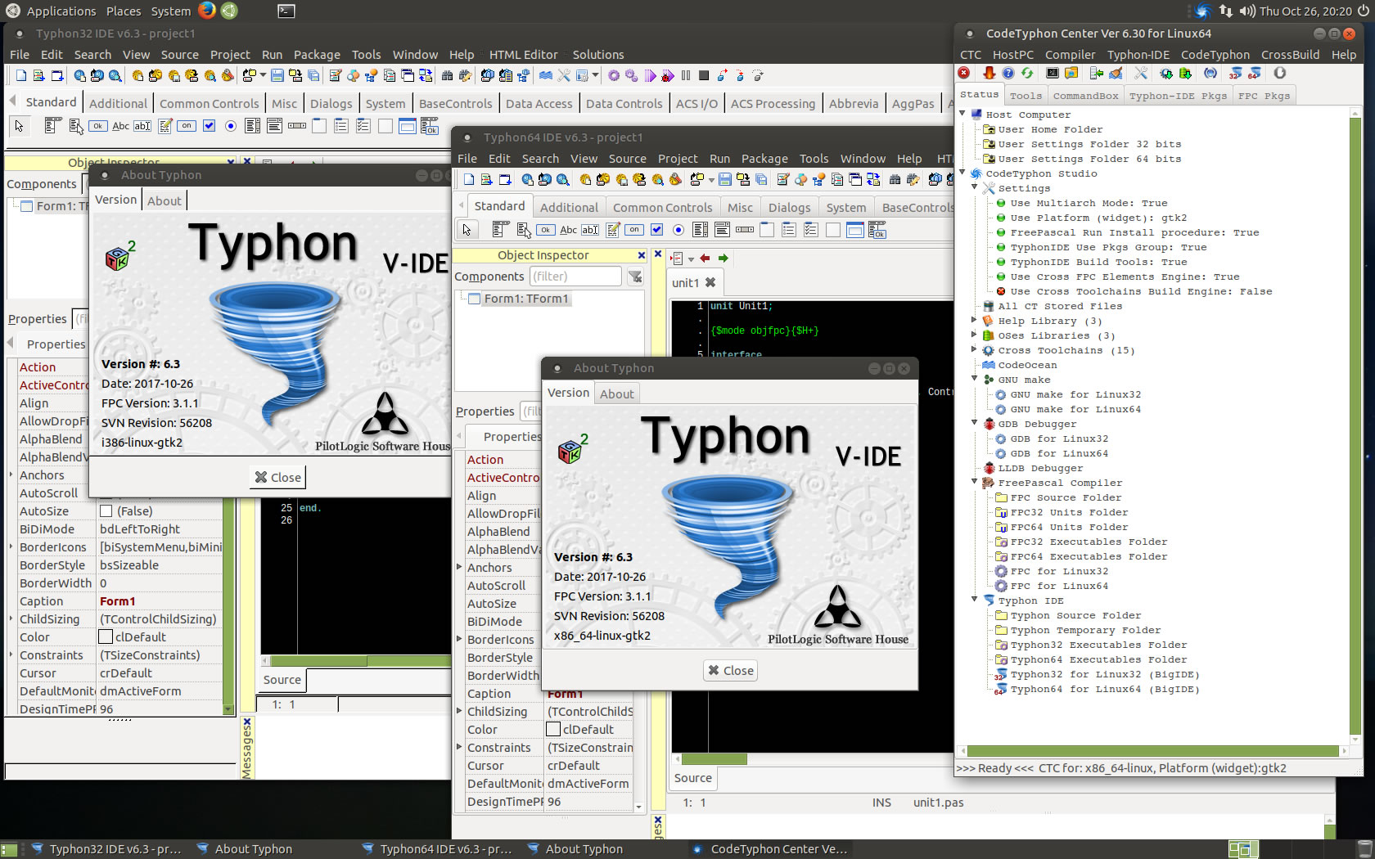Launch Typhon64 via tornado 64 icon

(x=1254, y=73)
